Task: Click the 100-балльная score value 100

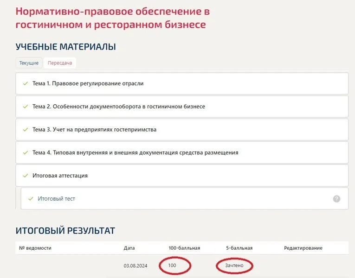Action: point(173,265)
